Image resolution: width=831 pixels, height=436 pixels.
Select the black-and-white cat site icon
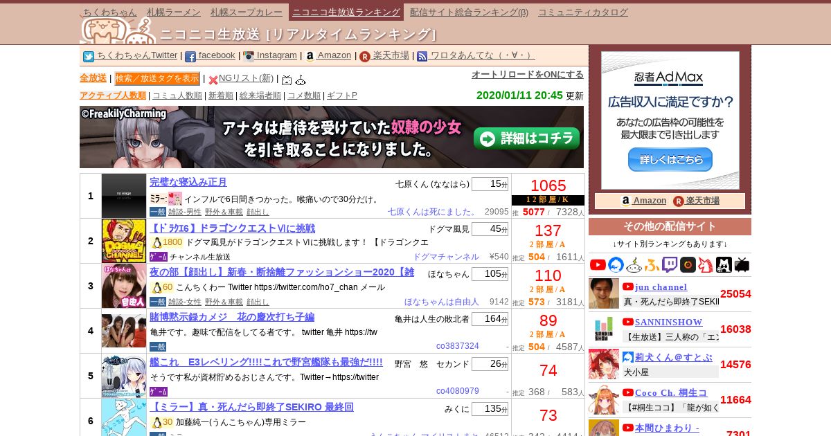pos(724,264)
